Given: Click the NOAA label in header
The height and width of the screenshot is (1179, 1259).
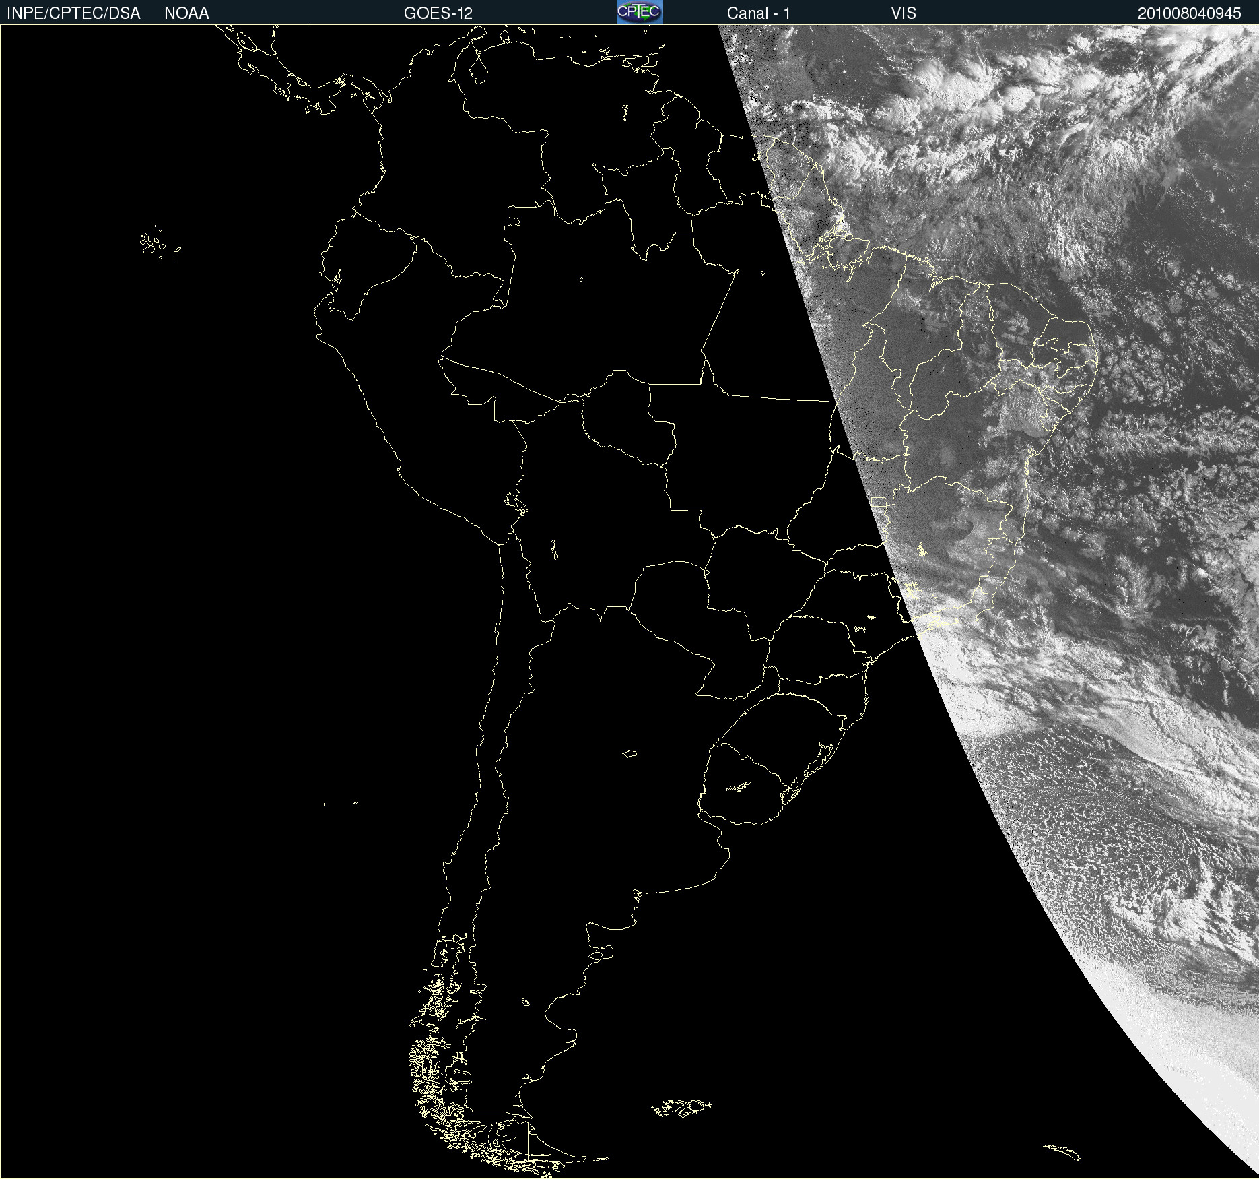Looking at the screenshot, I should [186, 13].
